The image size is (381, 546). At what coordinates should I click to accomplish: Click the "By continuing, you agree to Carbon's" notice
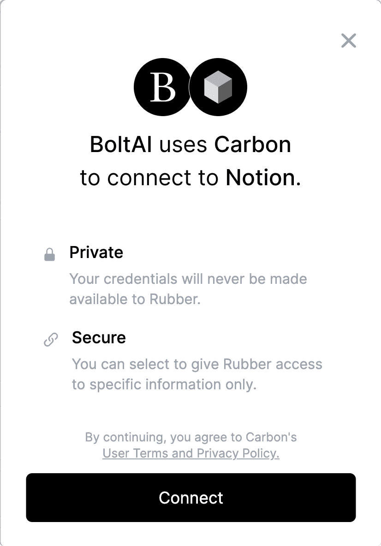[190, 437]
